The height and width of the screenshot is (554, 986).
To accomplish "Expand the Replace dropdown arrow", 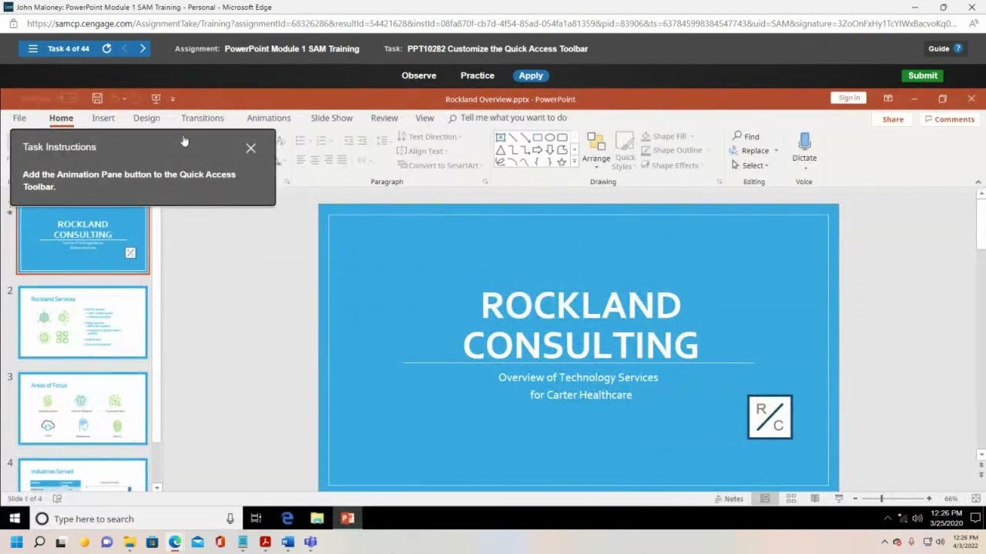I will (x=776, y=151).
